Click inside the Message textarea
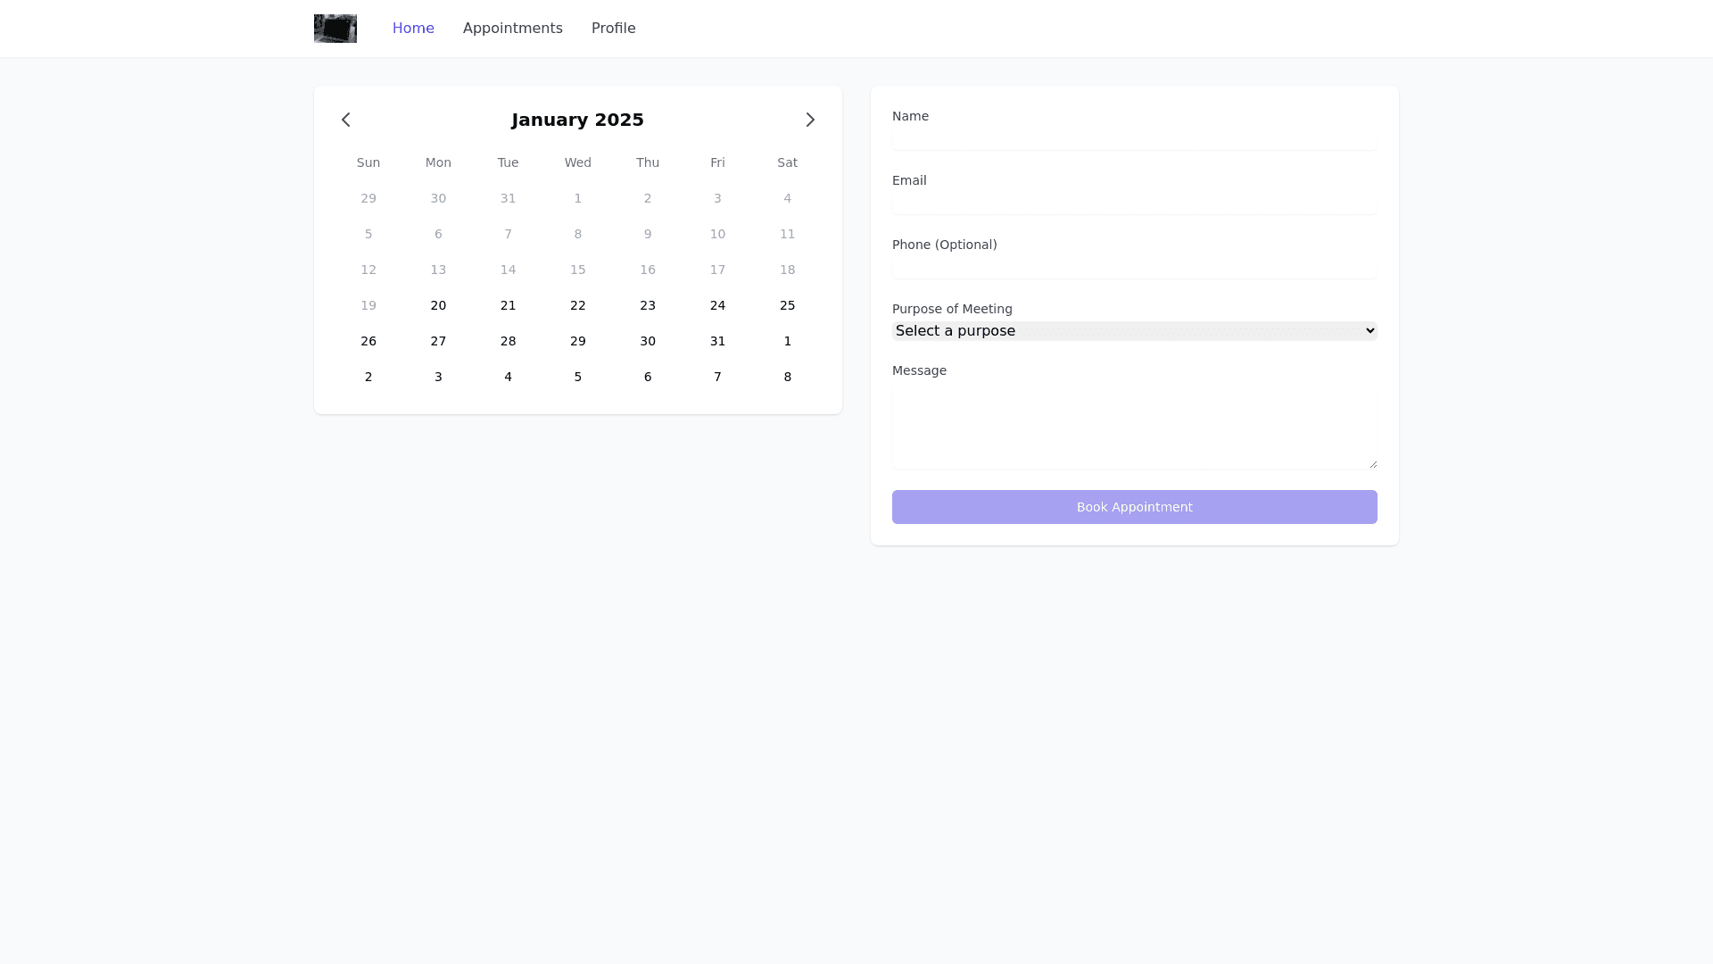 [x=1134, y=427]
